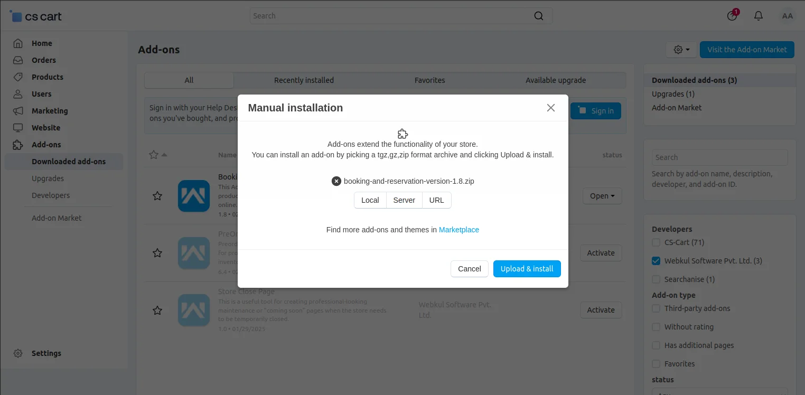Click the Website monitor icon

coord(17,127)
